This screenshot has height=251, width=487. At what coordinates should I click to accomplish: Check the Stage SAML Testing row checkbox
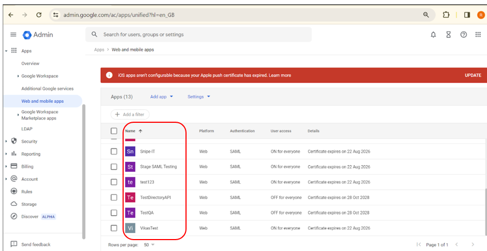tap(114, 167)
